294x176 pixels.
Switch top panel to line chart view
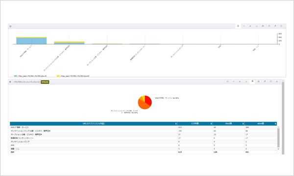(x=244, y=26)
